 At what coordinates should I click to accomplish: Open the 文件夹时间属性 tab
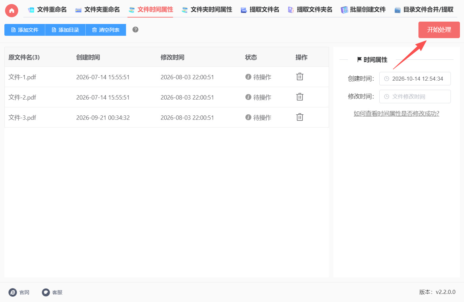click(207, 10)
